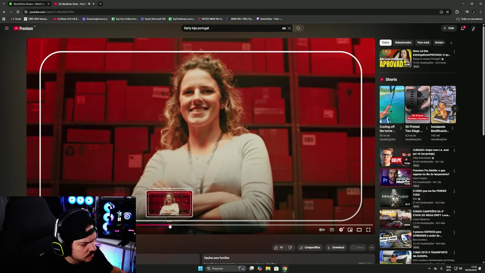Image resolution: width=485 pixels, height=273 pixels.
Task: Open options for Cooling off short
Action: 401,128
